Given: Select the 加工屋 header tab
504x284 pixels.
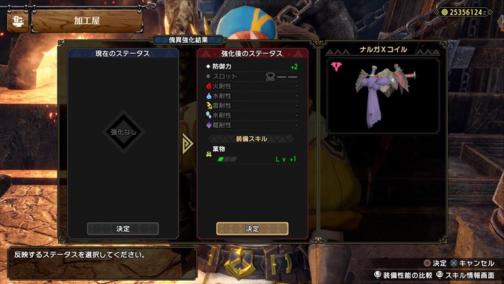Looking at the screenshot, I should pyautogui.click(x=87, y=21).
